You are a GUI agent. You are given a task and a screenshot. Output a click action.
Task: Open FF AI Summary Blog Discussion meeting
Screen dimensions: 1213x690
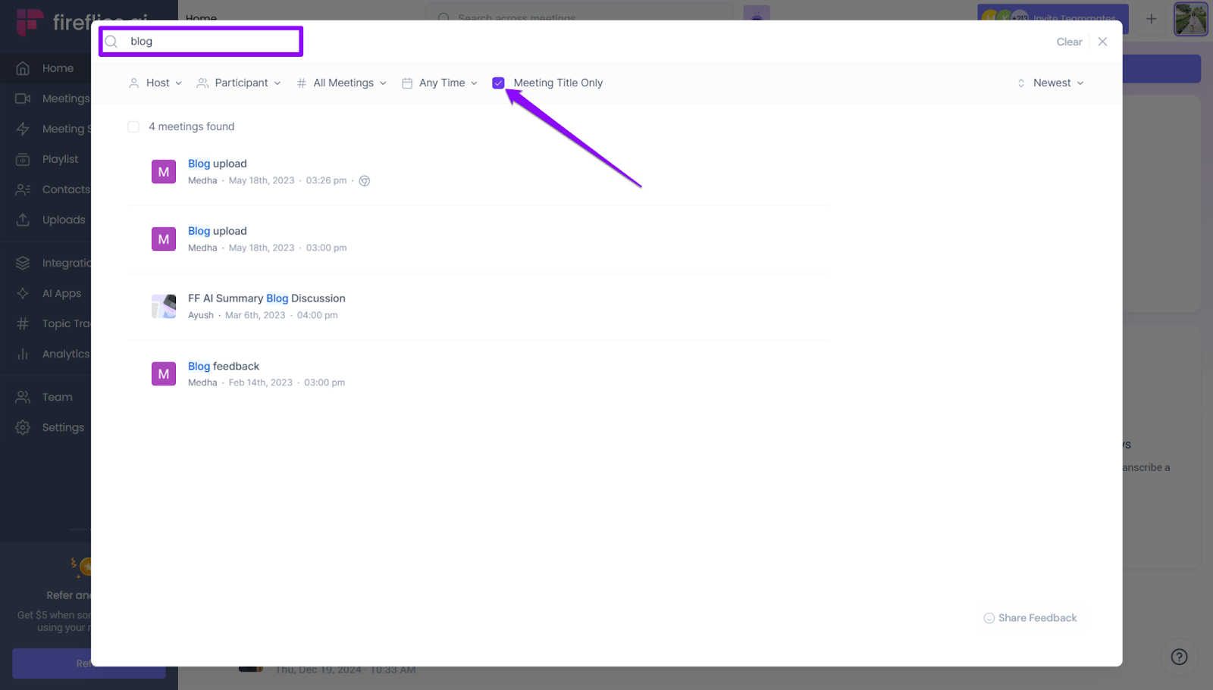(267, 298)
